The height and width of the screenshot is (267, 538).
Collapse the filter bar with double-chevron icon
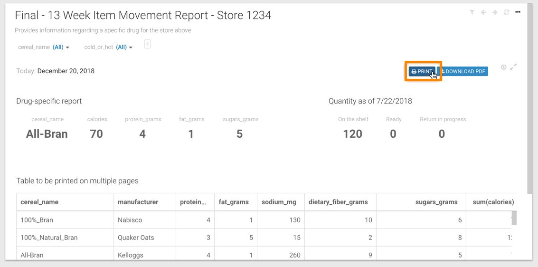[148, 44]
